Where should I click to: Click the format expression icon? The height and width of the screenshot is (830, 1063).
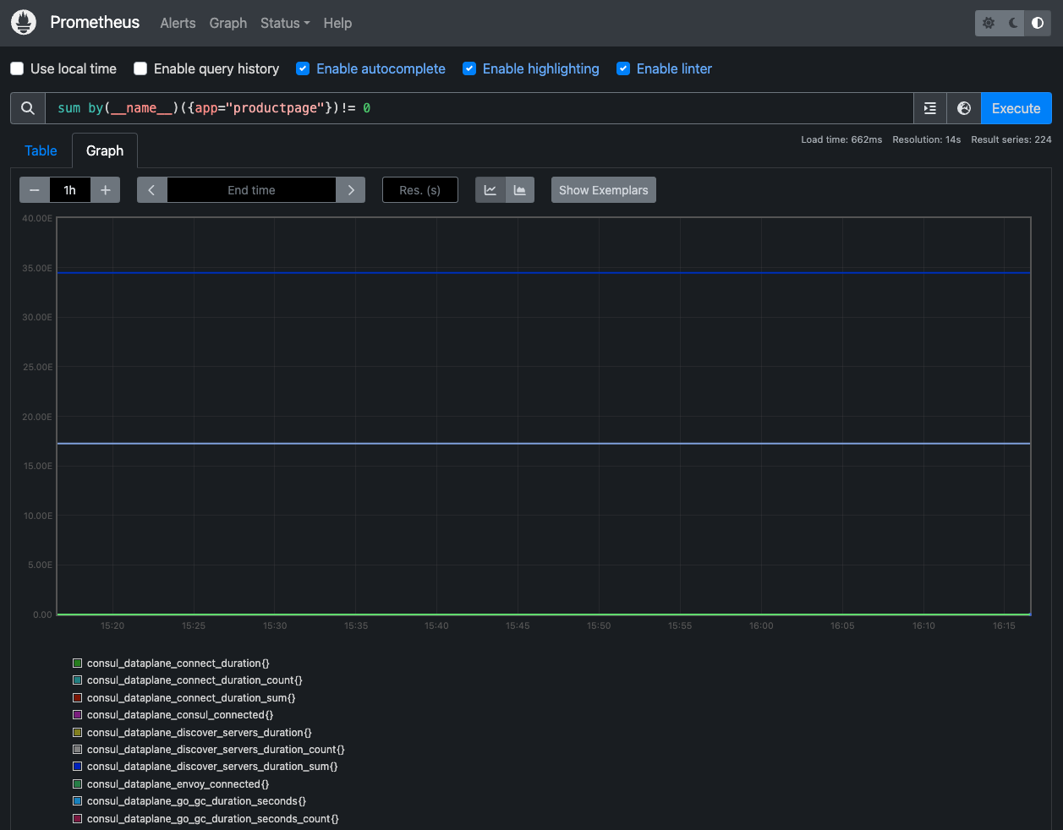tap(930, 108)
